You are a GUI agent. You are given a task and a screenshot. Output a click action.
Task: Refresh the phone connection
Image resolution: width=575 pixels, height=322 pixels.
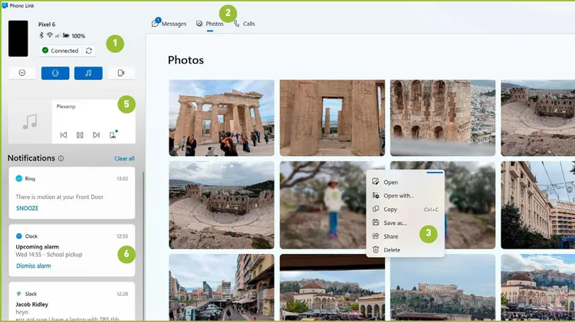tap(89, 50)
